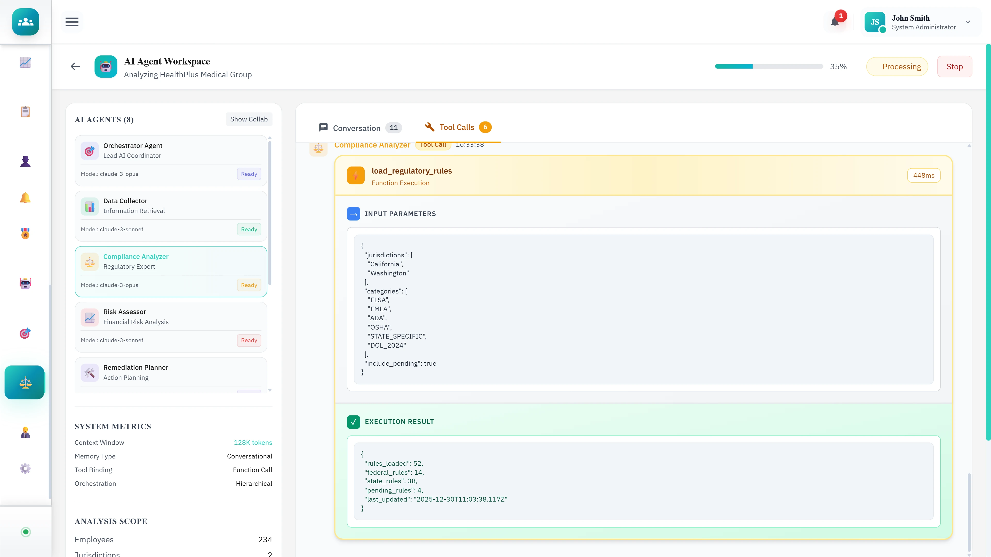Select the chart analytics icon in the sidebar
Viewport: 991px width, 557px height.
25,62
